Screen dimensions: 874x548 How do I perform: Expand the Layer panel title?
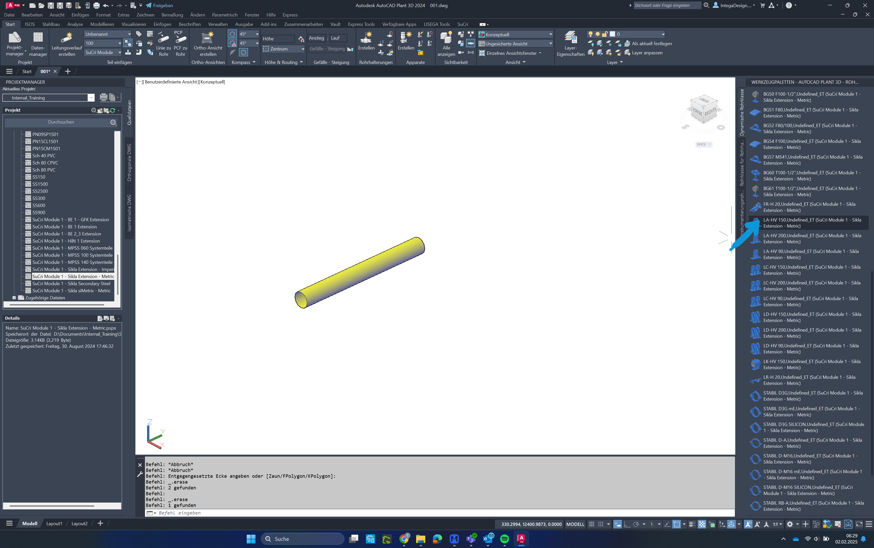[615, 62]
